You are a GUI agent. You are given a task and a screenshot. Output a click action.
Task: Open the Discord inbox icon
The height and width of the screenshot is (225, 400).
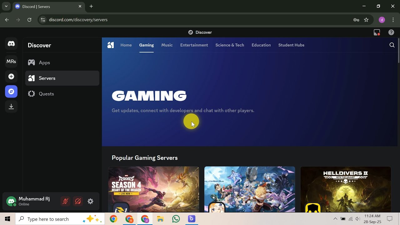coord(377,32)
